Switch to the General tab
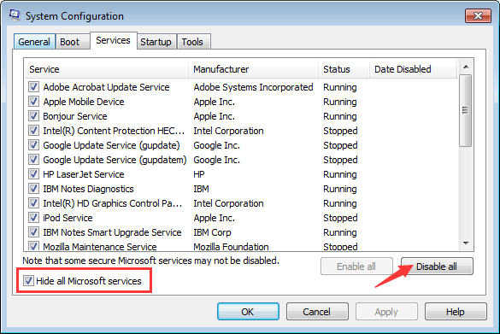 click(x=34, y=42)
